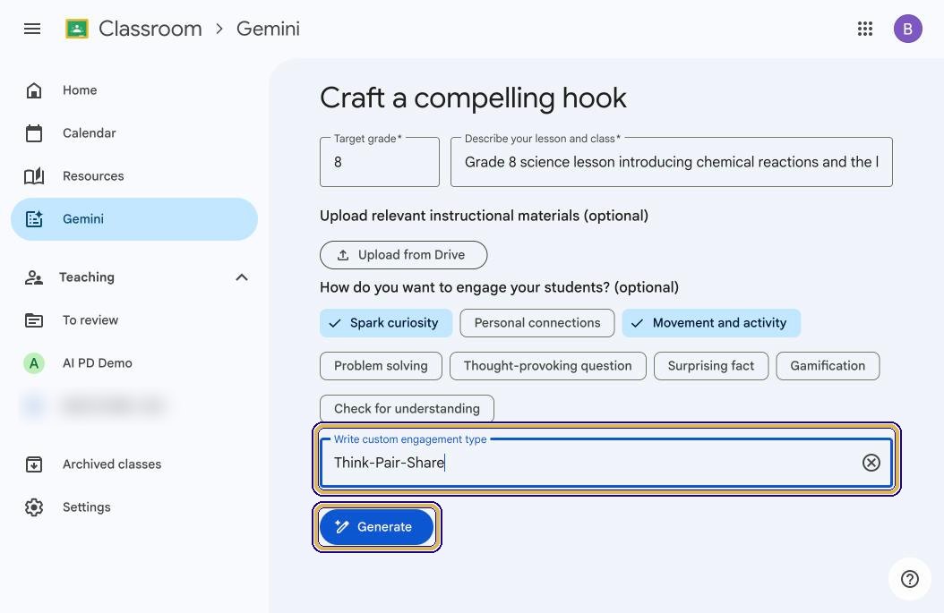Select Gemini in the sidebar
This screenshot has height=613, width=944.
[x=134, y=219]
